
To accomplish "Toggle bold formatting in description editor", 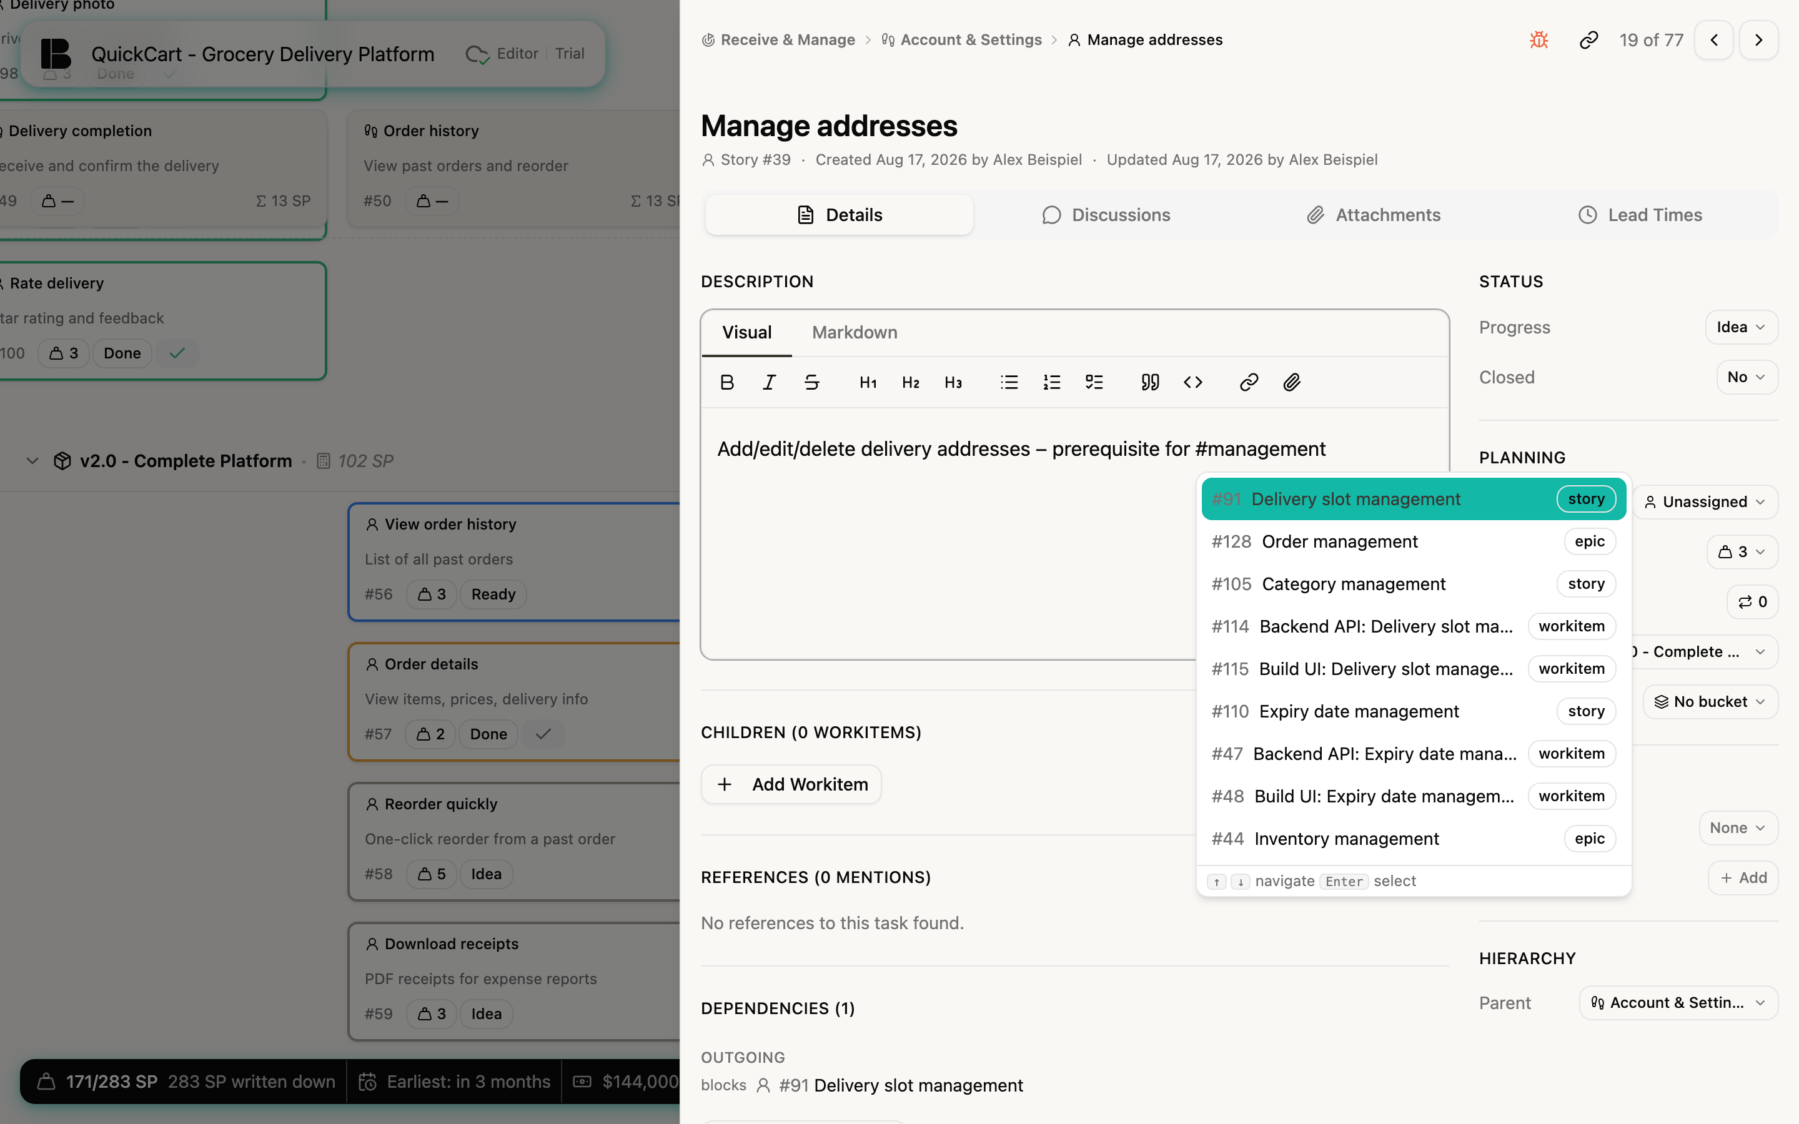I will point(727,382).
